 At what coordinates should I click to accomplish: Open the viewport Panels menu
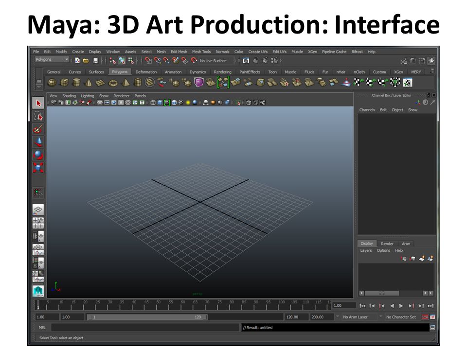tap(140, 96)
